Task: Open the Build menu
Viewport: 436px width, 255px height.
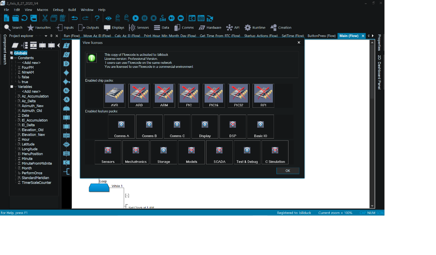Action: pos(72,10)
